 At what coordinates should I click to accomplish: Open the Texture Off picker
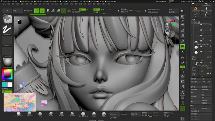pyautogui.click(x=7, y=52)
